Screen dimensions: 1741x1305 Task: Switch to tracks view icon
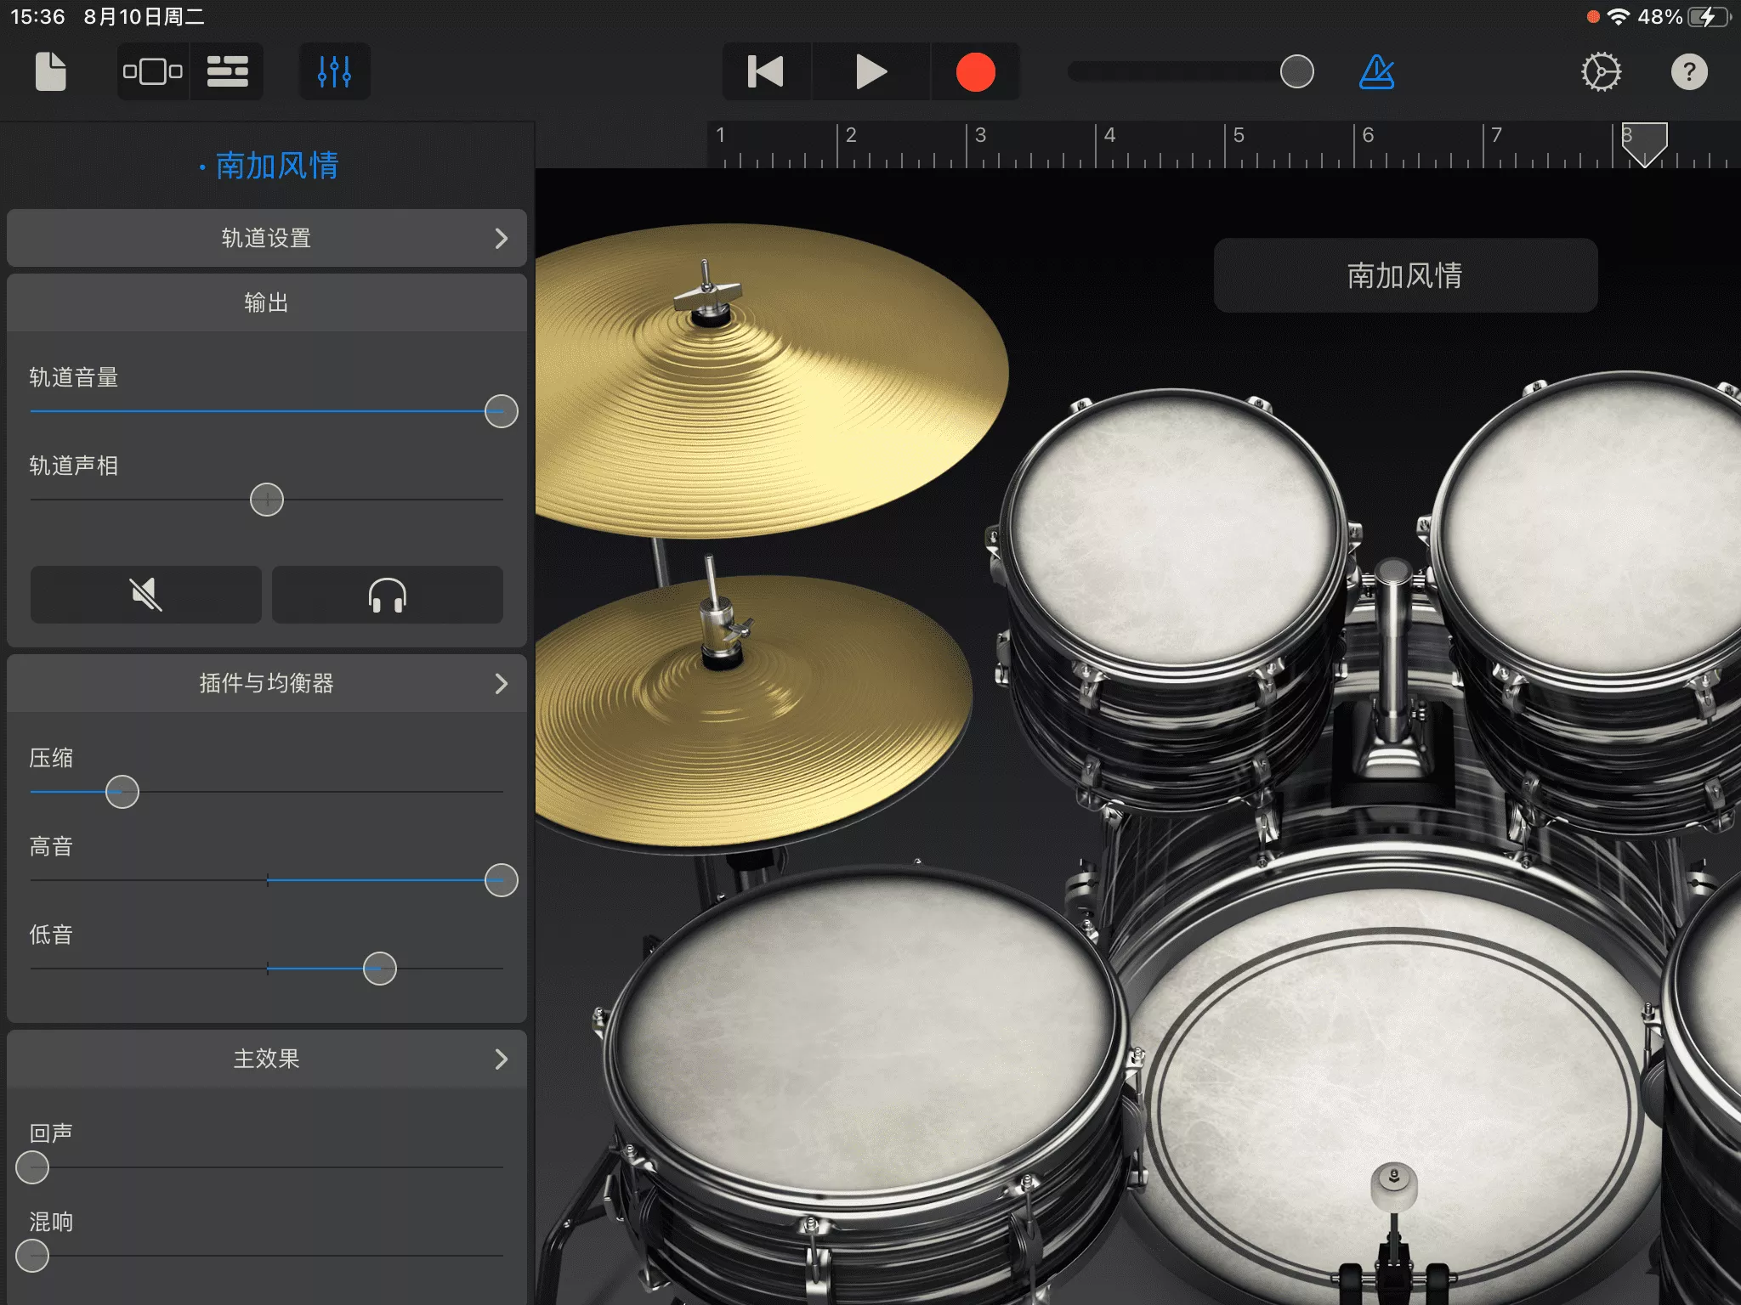coord(227,71)
